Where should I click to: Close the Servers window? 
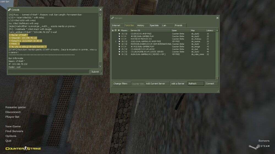217,18
